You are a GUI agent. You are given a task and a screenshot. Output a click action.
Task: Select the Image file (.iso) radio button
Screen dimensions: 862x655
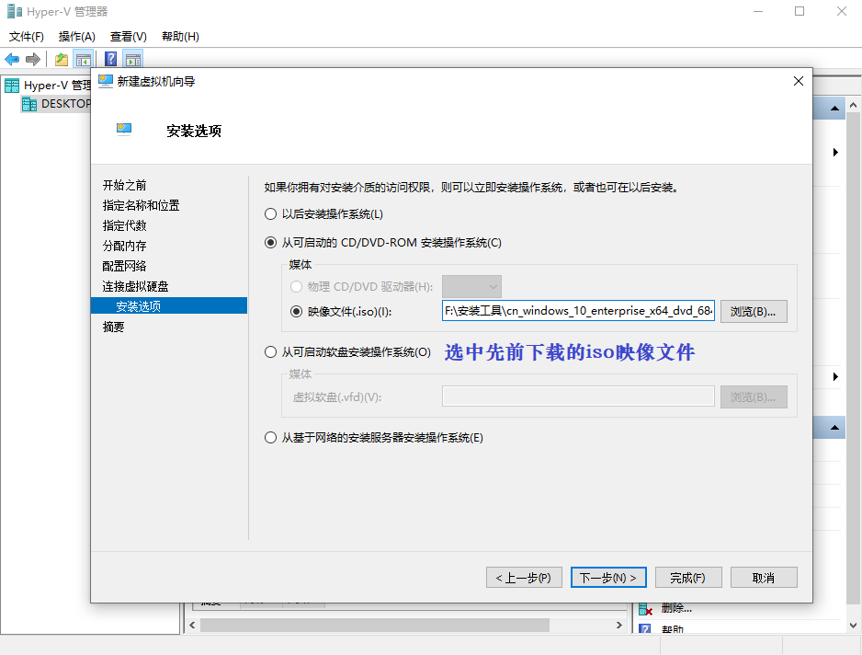click(x=296, y=312)
